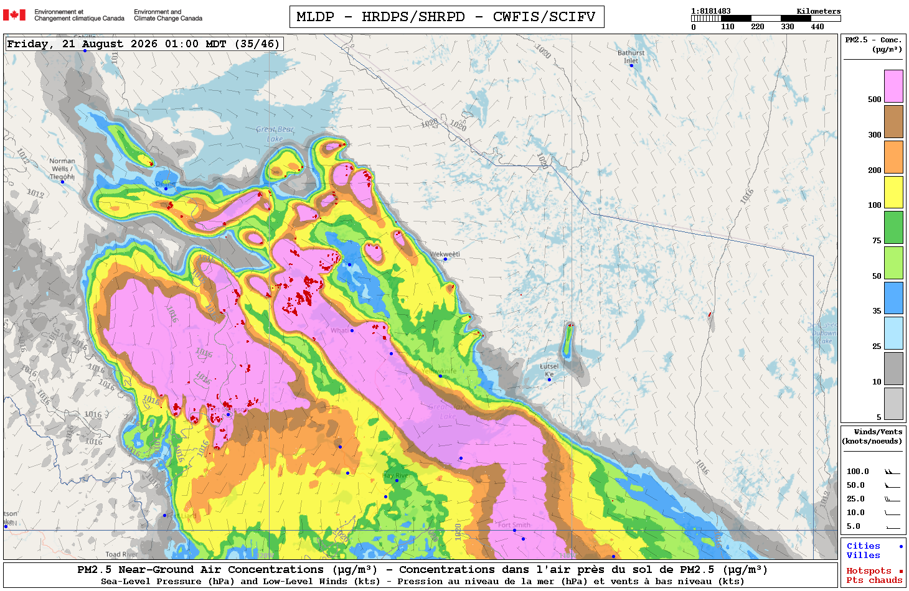Viewport: 909px width, 591px height.
Task: Click the 'Toad River' map label
Action: pos(121,554)
